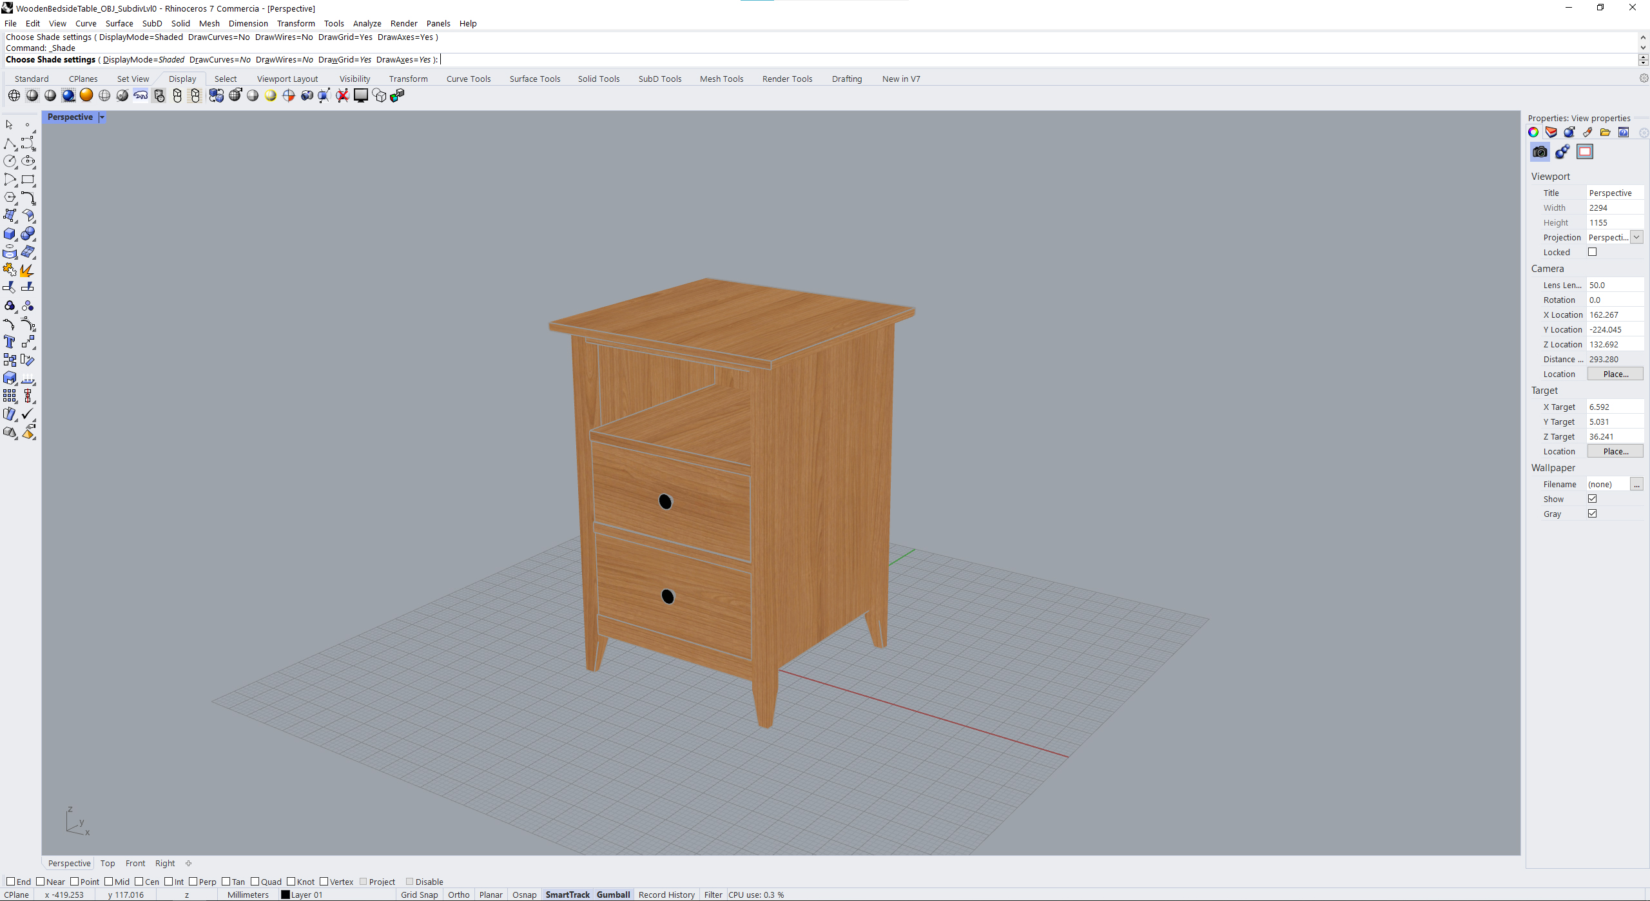Enable the End object snap checkbox
The height and width of the screenshot is (901, 1650).
(10, 882)
